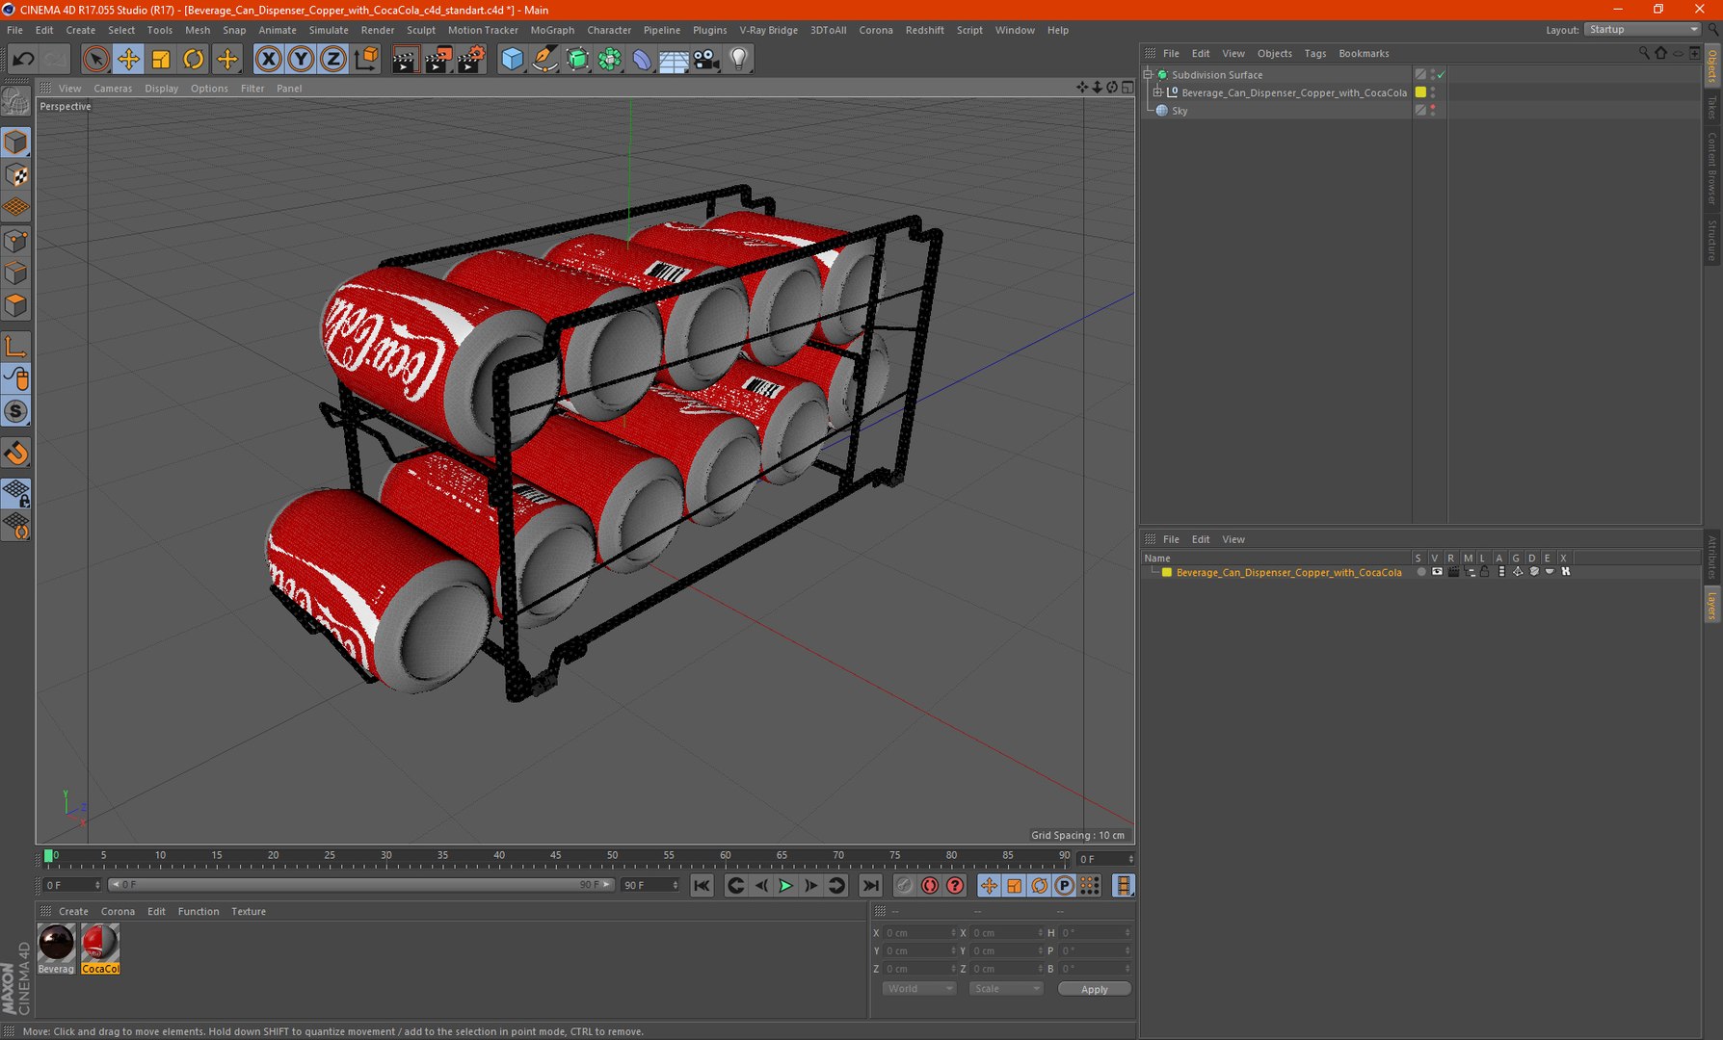Toggle layer viewport visibility icon

tap(1437, 572)
